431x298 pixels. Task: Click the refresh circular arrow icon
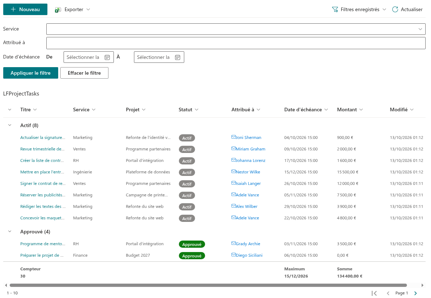click(x=395, y=9)
